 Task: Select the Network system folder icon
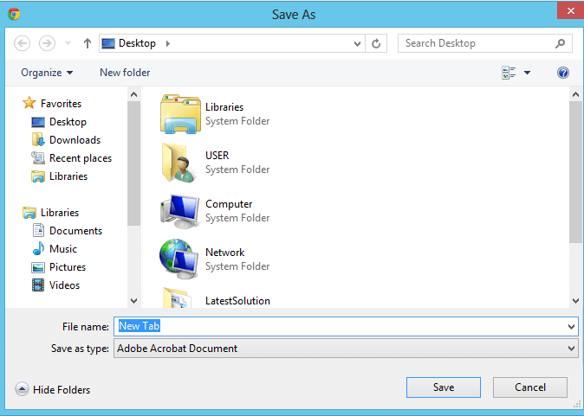click(x=178, y=259)
